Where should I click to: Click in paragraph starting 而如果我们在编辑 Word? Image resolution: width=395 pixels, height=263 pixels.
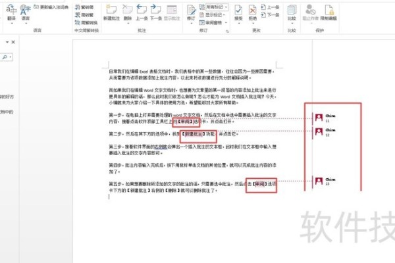[193, 96]
